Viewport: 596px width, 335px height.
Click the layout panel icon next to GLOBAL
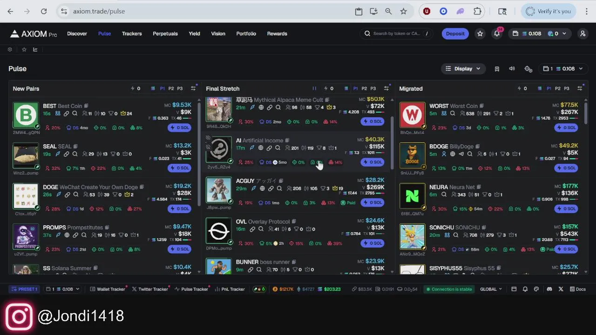pyautogui.click(x=514, y=289)
